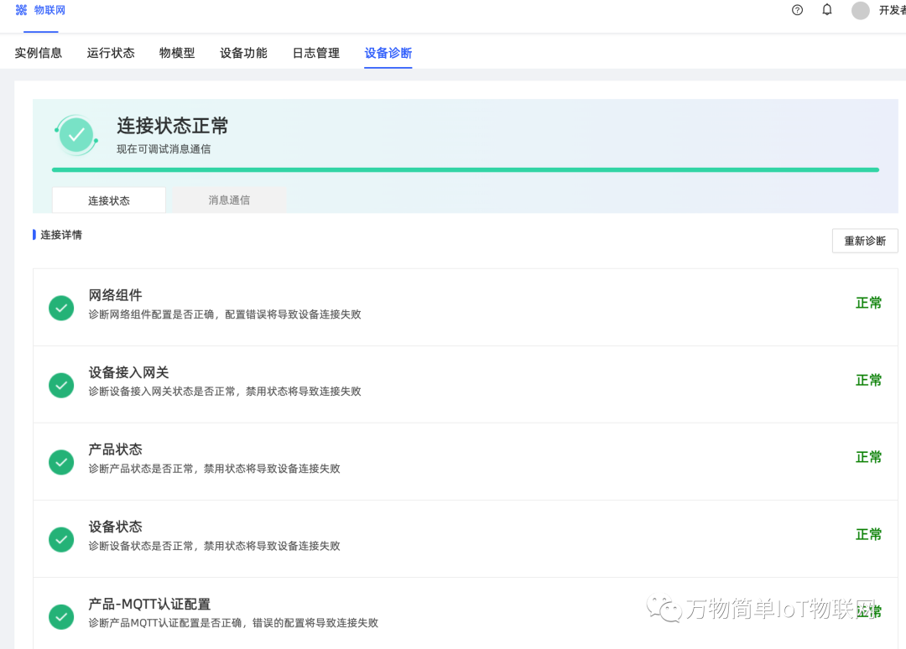Click the 开发者 username label
The height and width of the screenshot is (649, 906).
pos(891,10)
